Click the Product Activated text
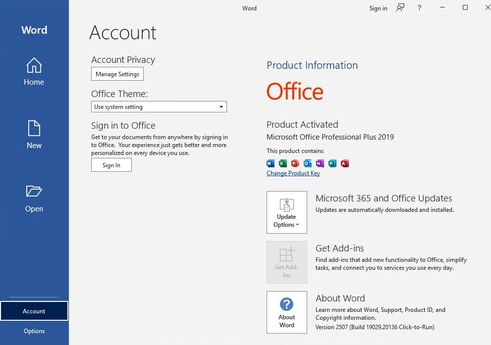This screenshot has height=345, width=491. (302, 125)
